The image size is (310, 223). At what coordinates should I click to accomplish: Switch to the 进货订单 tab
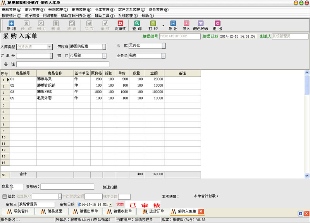[x=153, y=211]
